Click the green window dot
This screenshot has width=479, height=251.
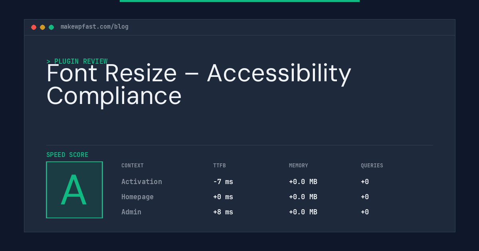point(51,27)
